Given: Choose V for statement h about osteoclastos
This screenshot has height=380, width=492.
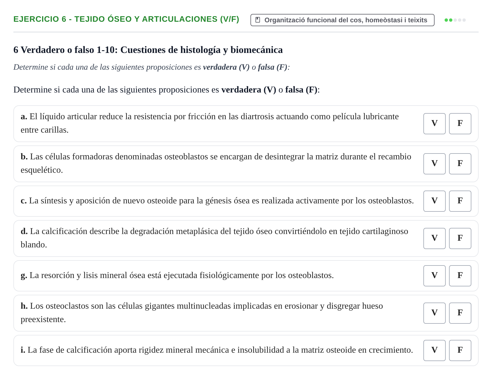Looking at the screenshot, I should (434, 313).
